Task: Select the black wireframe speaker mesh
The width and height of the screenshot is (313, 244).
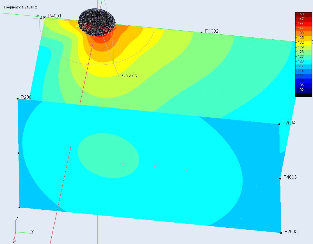Action: [x=97, y=22]
